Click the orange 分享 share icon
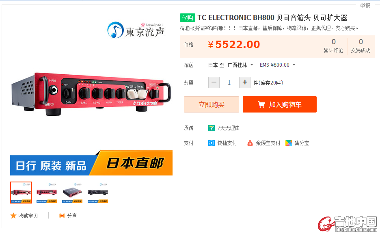The image size is (380, 236). click(62, 216)
